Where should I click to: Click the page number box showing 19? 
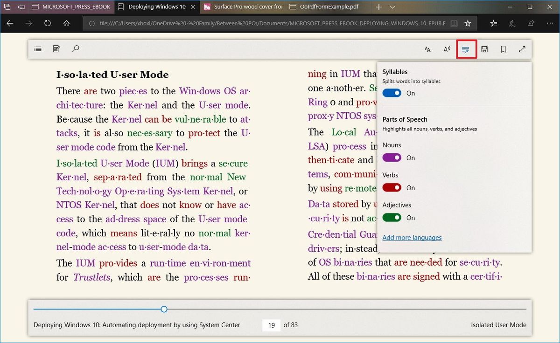(x=271, y=325)
